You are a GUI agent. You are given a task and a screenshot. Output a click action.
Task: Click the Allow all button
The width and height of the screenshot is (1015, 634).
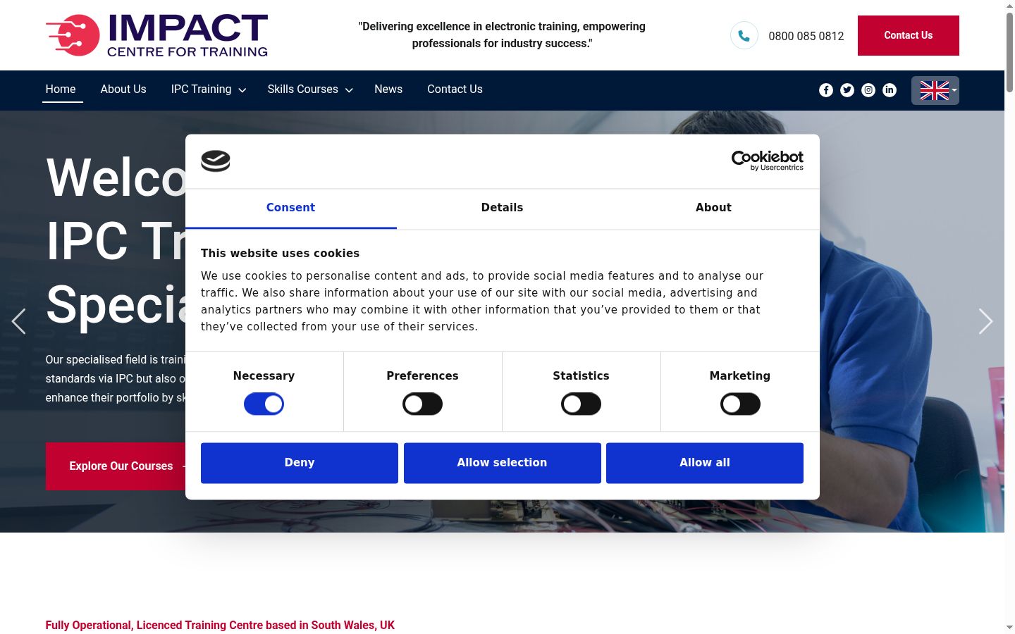pyautogui.click(x=705, y=463)
